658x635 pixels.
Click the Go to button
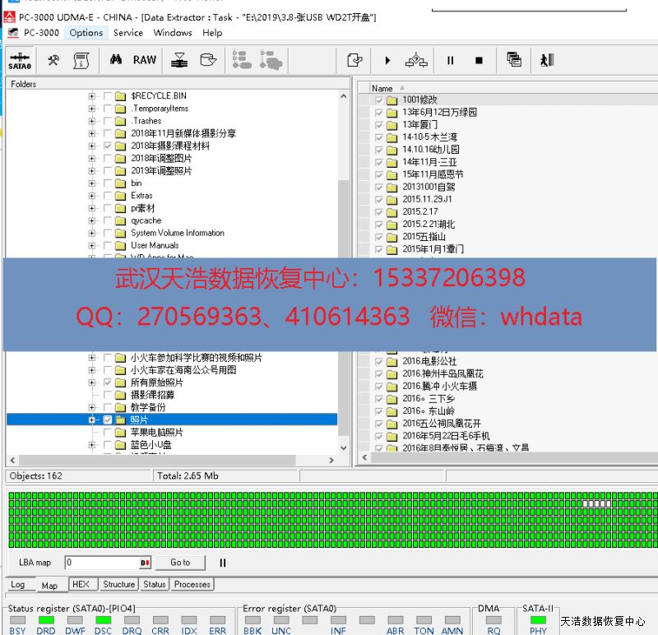(x=180, y=563)
